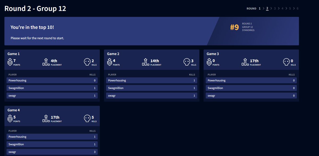Click the Game 4 card title

point(14,110)
